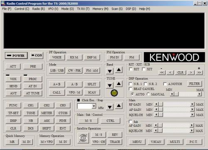The width and height of the screenshot is (208, 150).
Task: Click the FILTER button
Action: 195,84
